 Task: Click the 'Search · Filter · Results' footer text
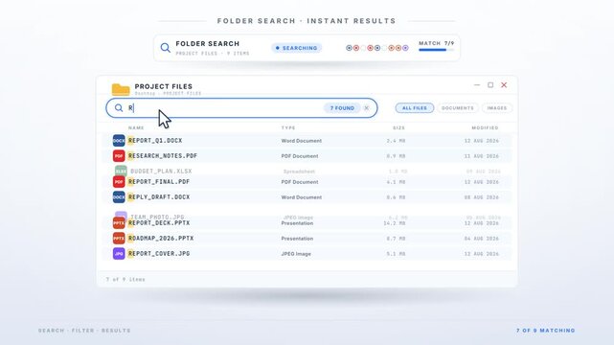pos(84,331)
